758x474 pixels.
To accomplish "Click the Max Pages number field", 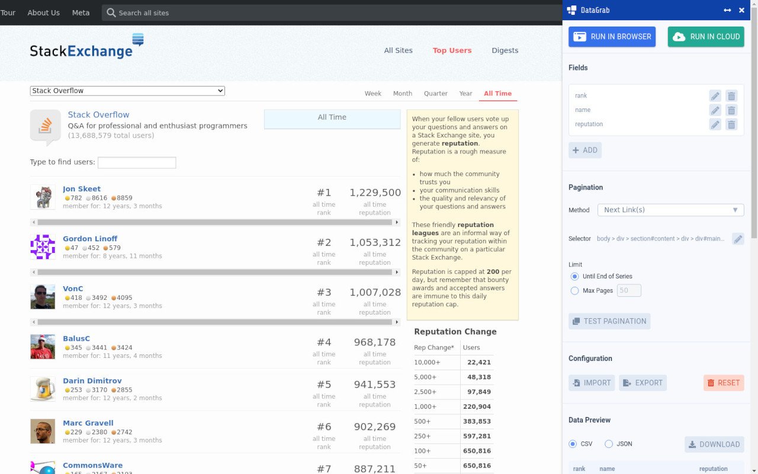I will [629, 291].
